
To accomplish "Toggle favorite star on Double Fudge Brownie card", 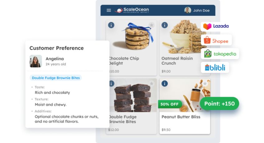I will coord(151,83).
